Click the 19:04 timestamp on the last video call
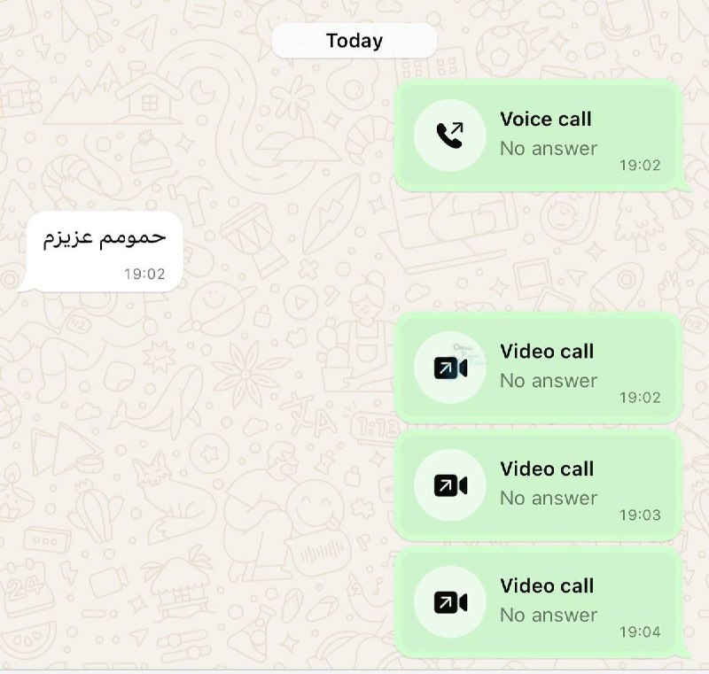This screenshot has width=709, height=674. [640, 631]
